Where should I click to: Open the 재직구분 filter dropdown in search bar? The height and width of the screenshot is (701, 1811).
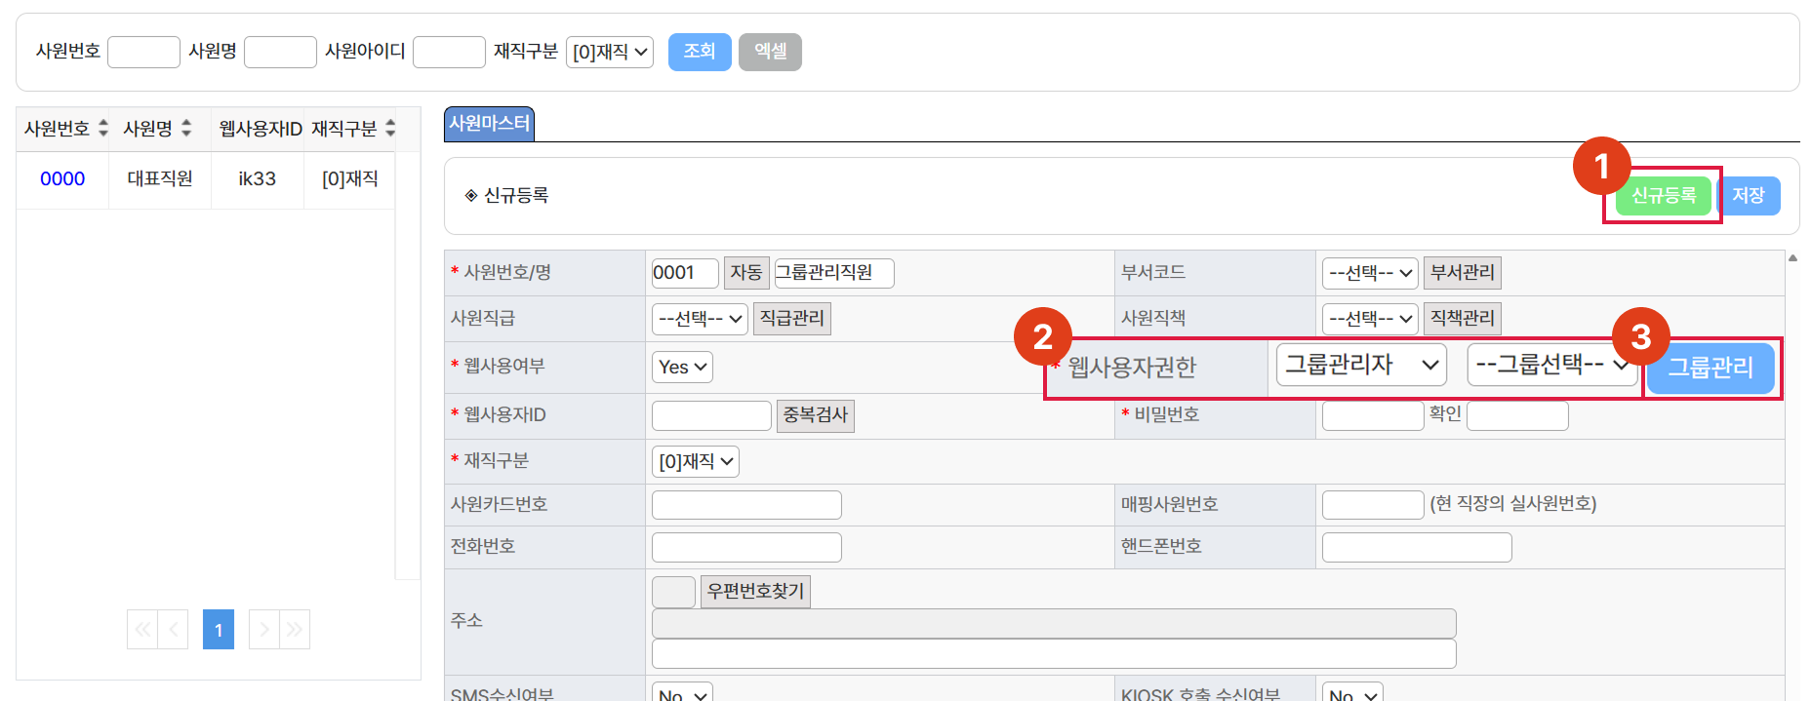coord(610,53)
